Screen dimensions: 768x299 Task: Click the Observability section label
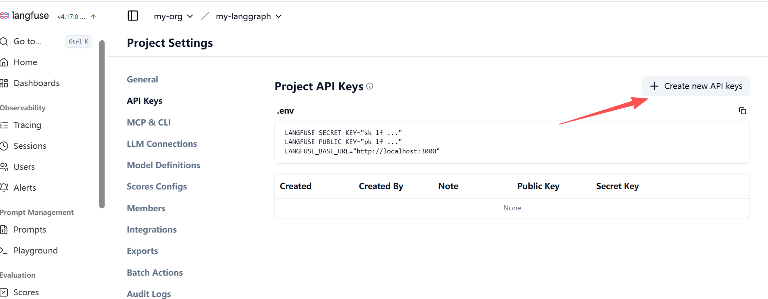pyautogui.click(x=23, y=108)
